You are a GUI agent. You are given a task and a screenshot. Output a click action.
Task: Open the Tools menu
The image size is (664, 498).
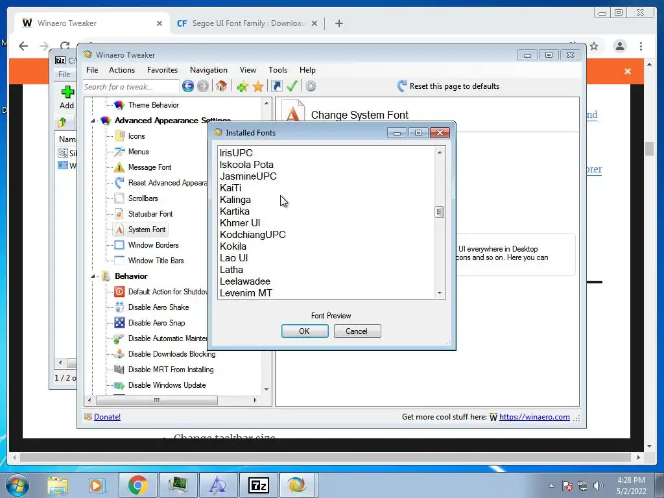click(278, 70)
